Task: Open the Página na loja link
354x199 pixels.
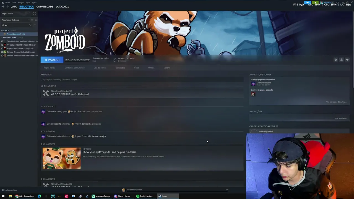Action: [50, 68]
